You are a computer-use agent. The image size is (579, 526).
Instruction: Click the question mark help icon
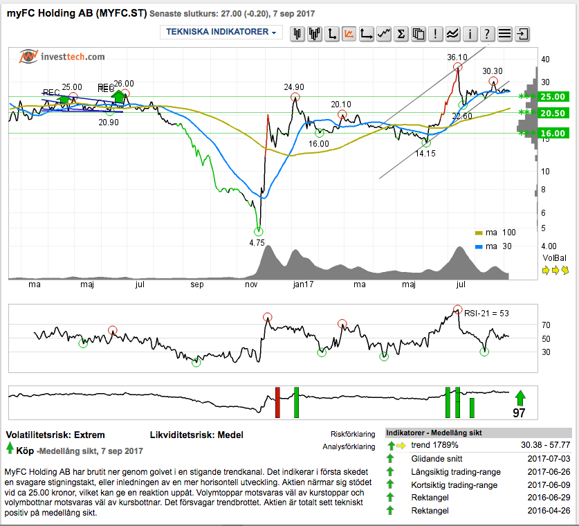click(x=488, y=34)
